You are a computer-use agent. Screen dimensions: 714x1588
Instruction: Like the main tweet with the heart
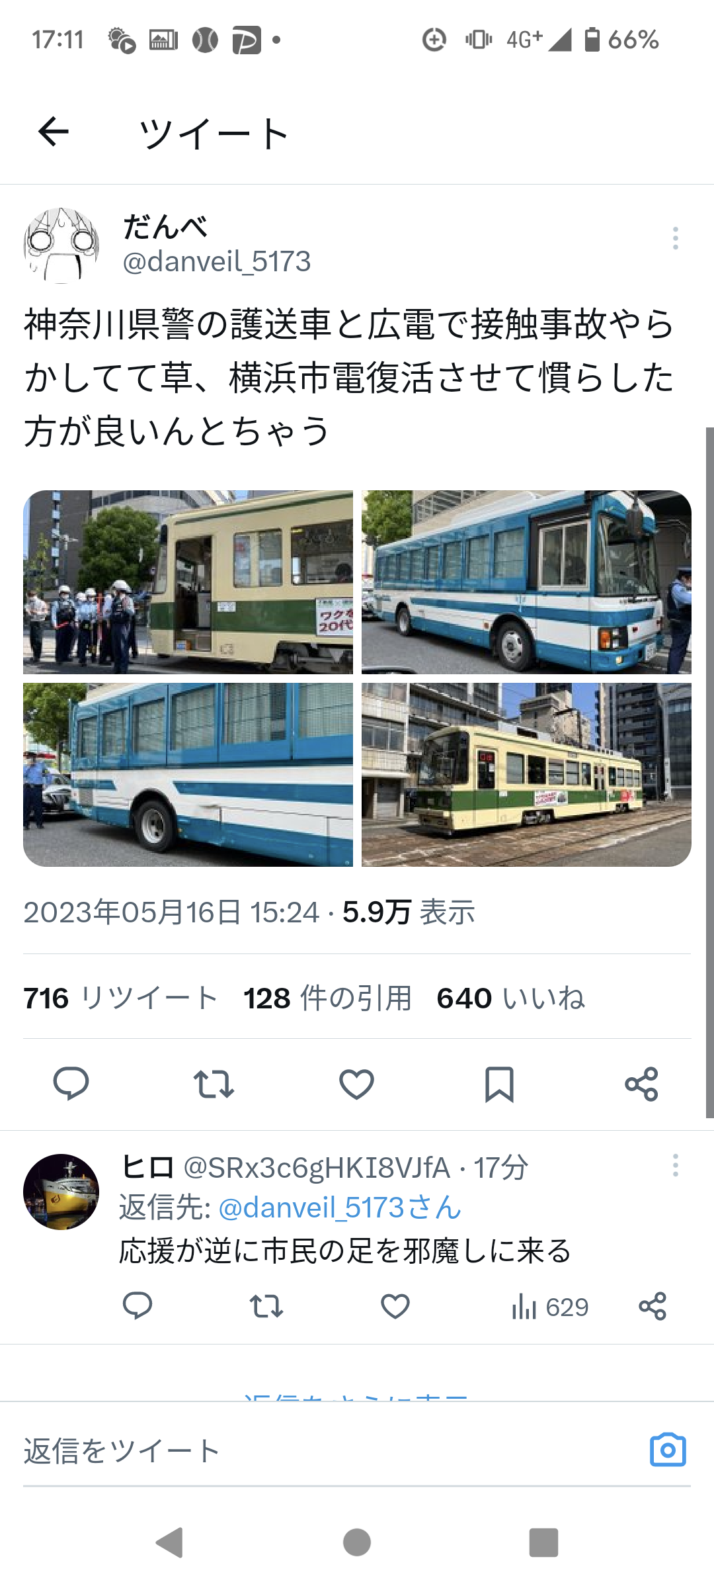356,1084
